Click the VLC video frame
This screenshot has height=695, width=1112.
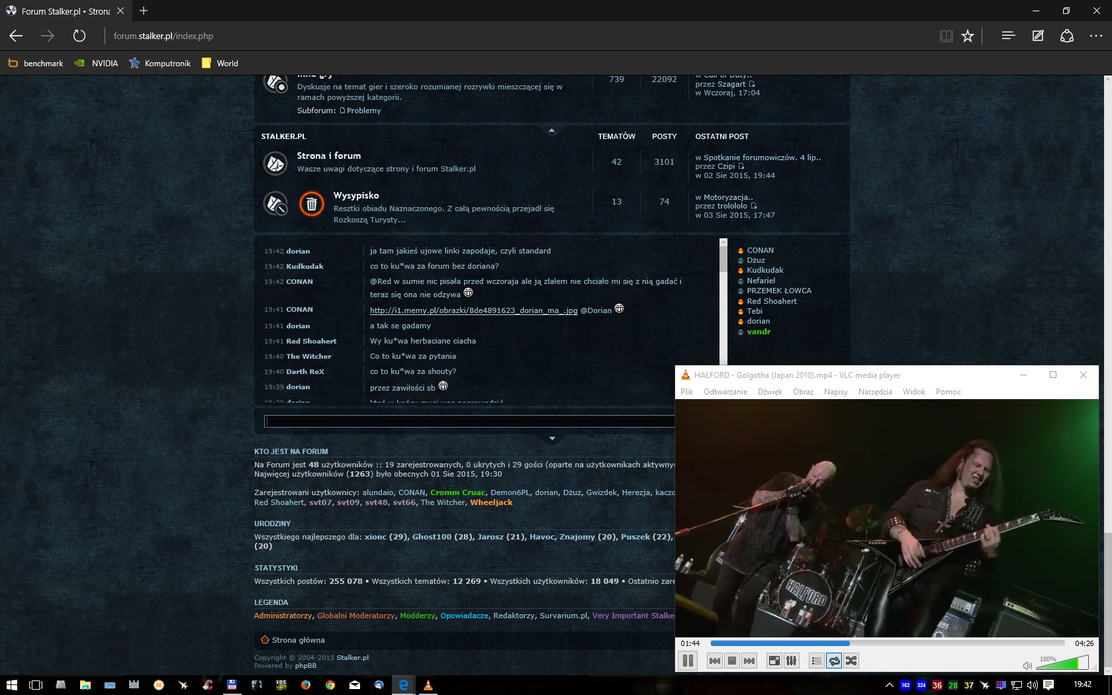(x=887, y=518)
